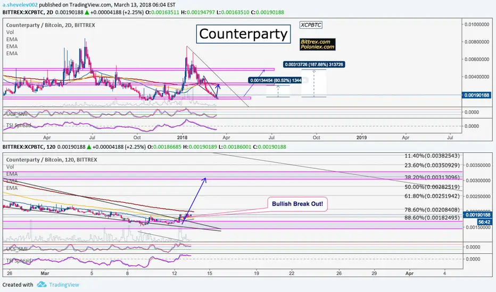
Task: Open the TradingView link beside 'Created with'
Action: (64, 285)
